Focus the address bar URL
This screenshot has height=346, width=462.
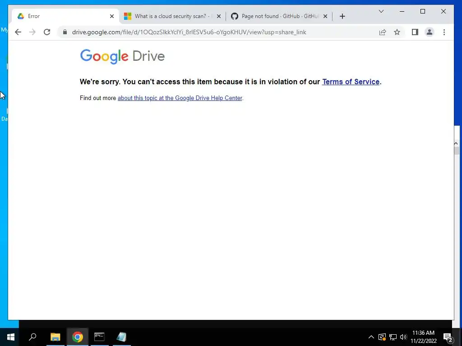189,32
